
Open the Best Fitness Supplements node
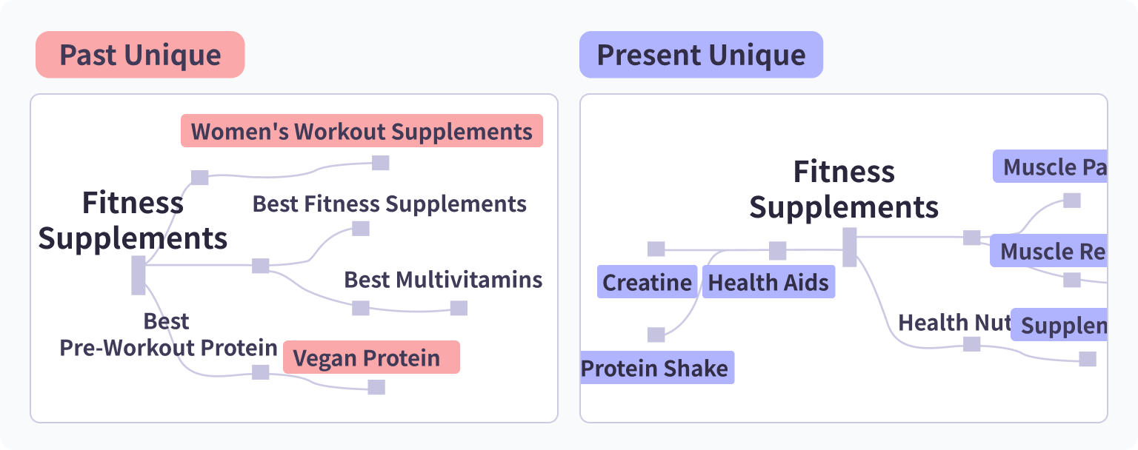pyautogui.click(x=390, y=204)
